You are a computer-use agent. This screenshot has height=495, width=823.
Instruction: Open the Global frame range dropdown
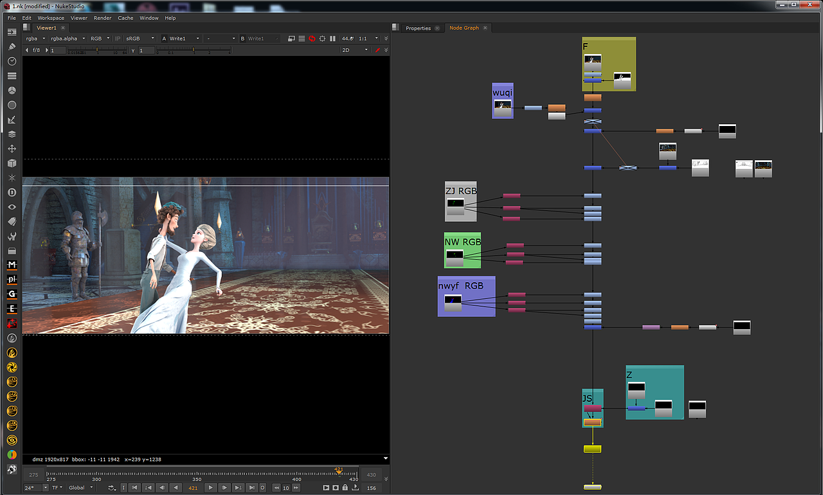(x=80, y=488)
